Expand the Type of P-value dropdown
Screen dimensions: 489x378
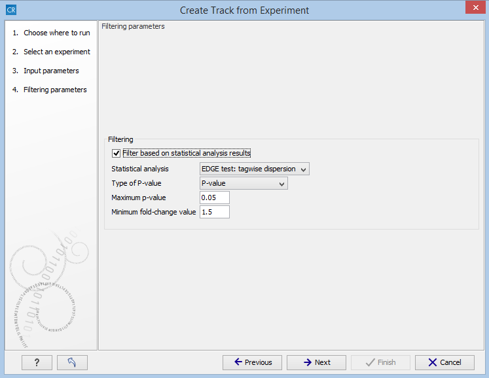244,183
